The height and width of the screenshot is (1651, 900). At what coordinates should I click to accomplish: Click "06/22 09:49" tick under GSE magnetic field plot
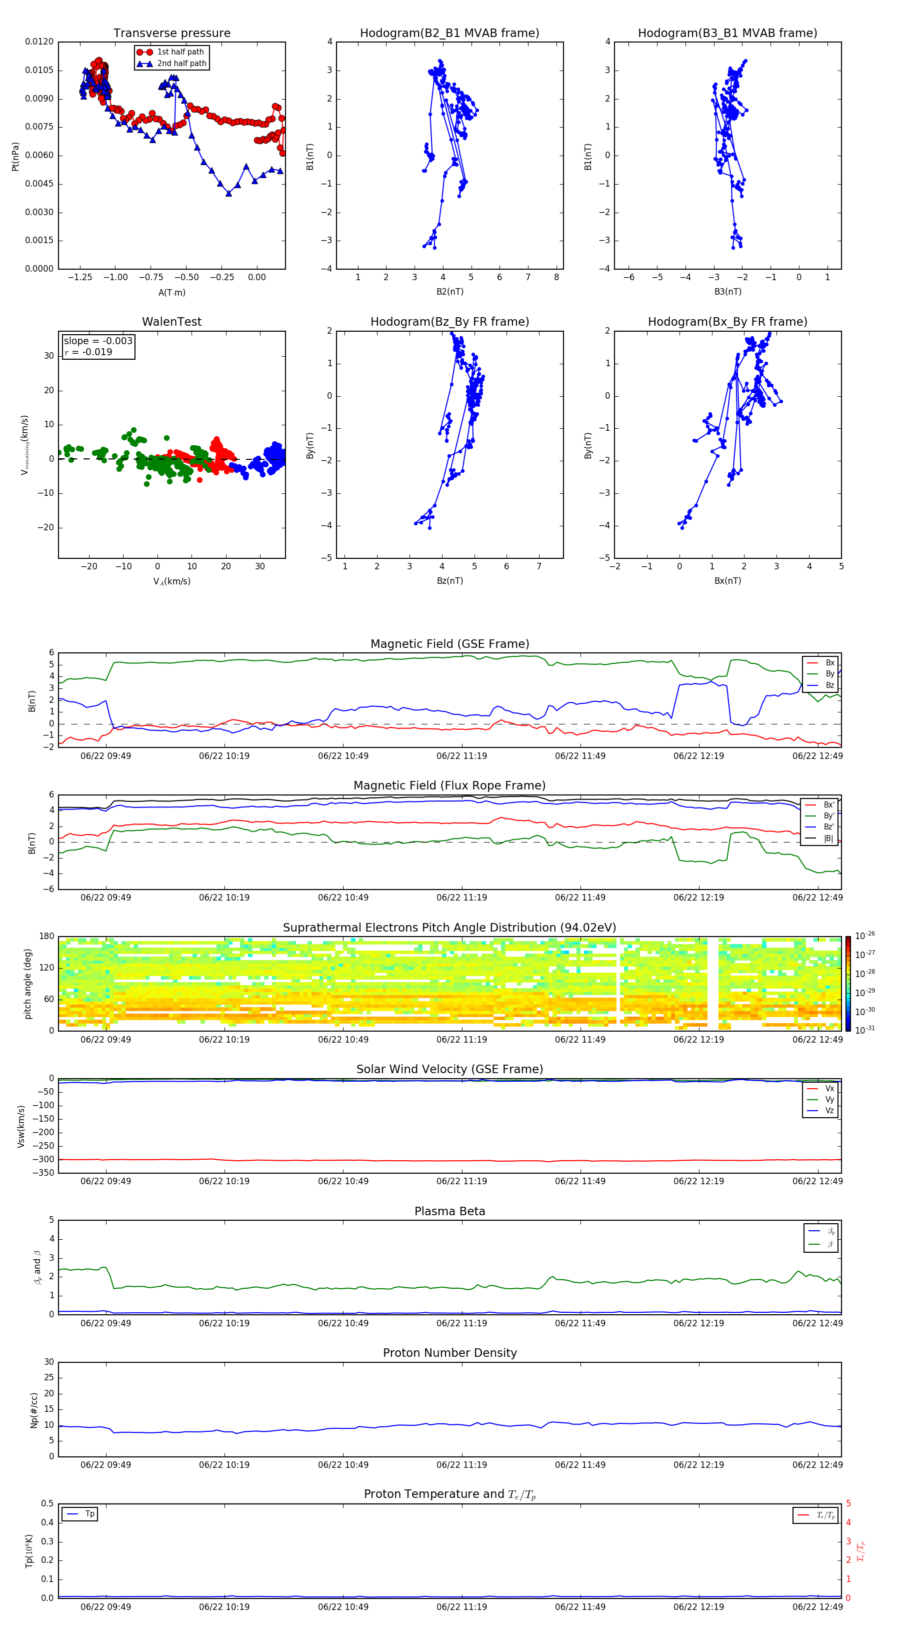pyautogui.click(x=105, y=755)
